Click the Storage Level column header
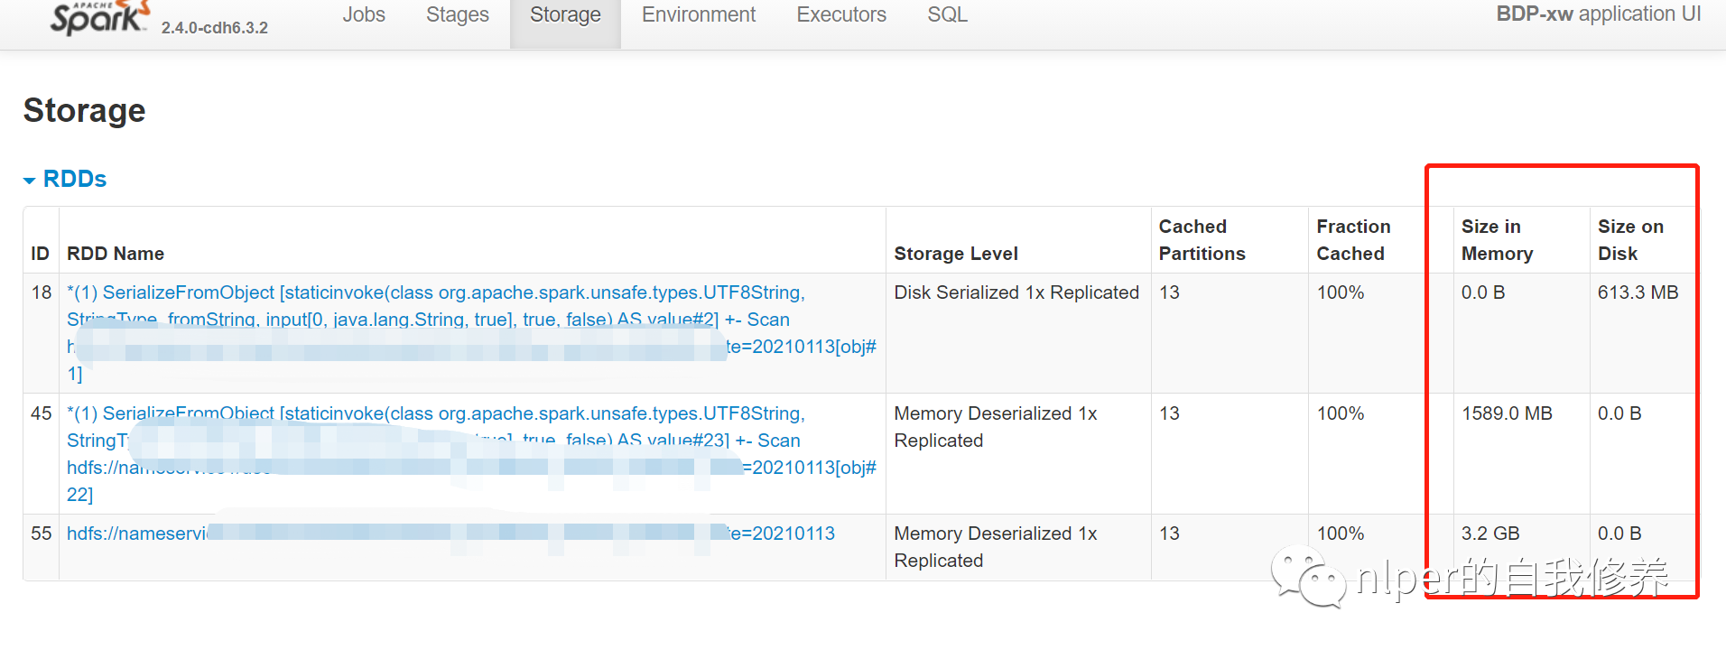 pyautogui.click(x=956, y=254)
